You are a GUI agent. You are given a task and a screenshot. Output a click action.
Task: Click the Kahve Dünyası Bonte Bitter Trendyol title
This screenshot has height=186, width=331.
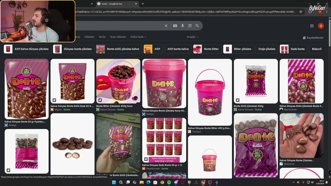click(x=209, y=128)
